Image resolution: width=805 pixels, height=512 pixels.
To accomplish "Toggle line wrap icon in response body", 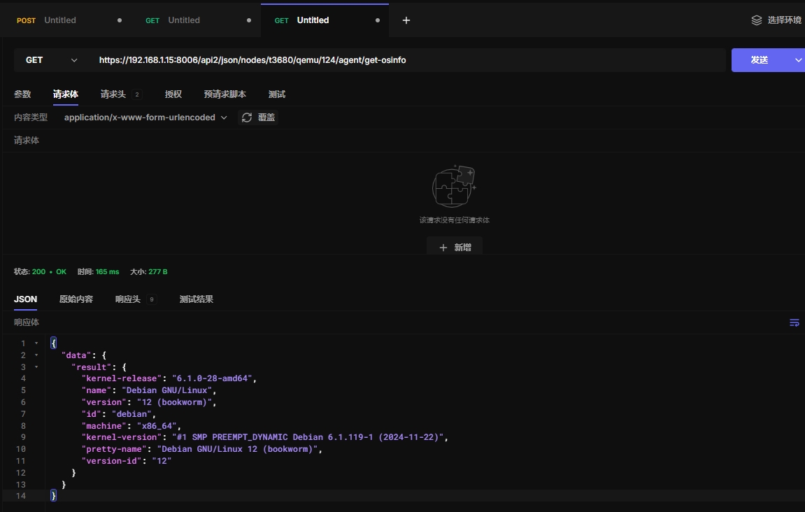I will pyautogui.click(x=794, y=322).
